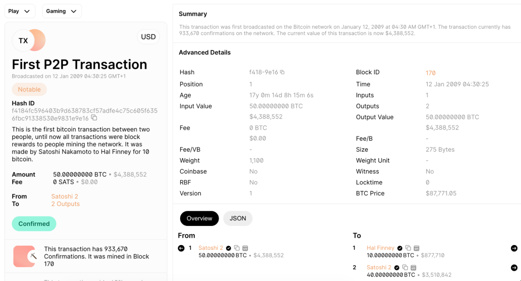Click the Size value 275 Bytes

440,149
